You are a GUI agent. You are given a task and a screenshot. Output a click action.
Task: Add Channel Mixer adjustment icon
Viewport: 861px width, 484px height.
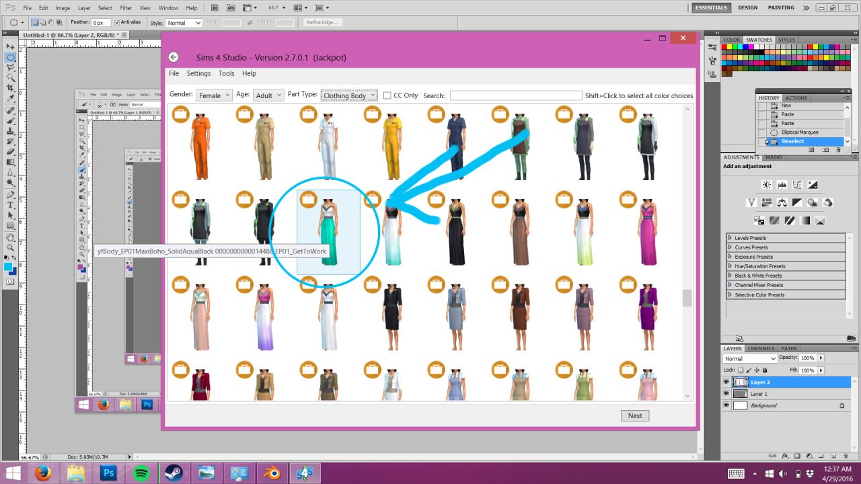coord(827,202)
